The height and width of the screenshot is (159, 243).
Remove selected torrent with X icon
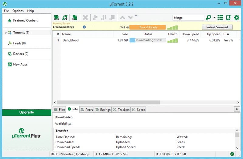coord(85,18)
